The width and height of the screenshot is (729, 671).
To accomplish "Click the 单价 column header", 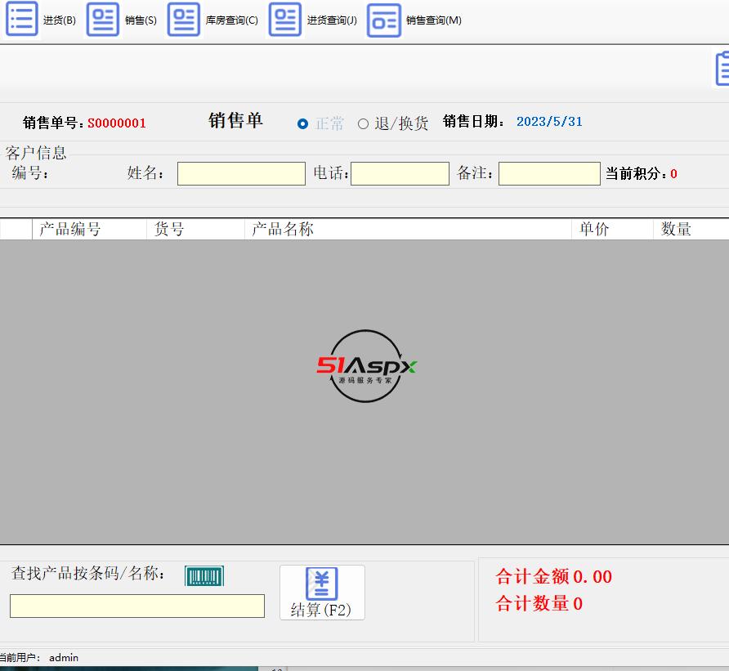I will 612,229.
